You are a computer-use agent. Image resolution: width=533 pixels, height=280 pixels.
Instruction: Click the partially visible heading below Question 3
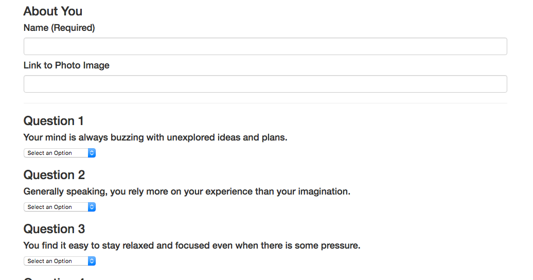pyautogui.click(x=54, y=278)
